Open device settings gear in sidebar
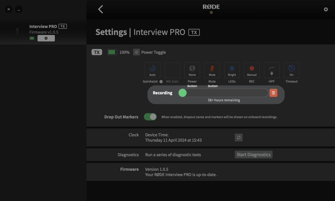Screen dimensions: 335x201 tap(46, 38)
